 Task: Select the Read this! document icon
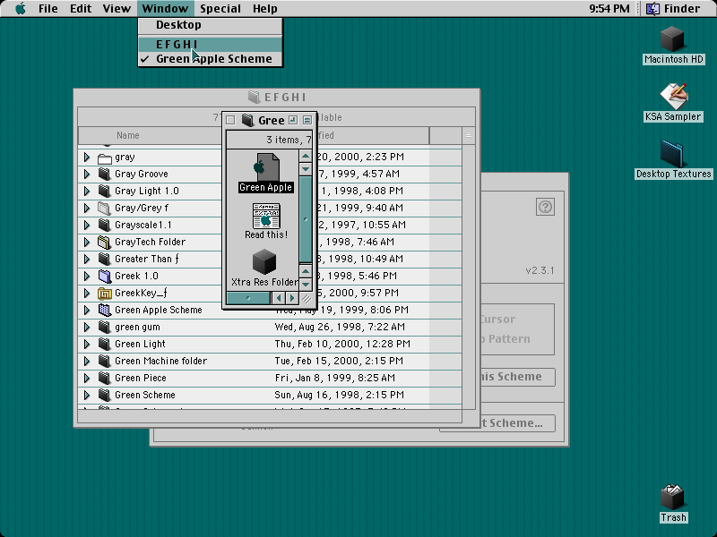266,216
